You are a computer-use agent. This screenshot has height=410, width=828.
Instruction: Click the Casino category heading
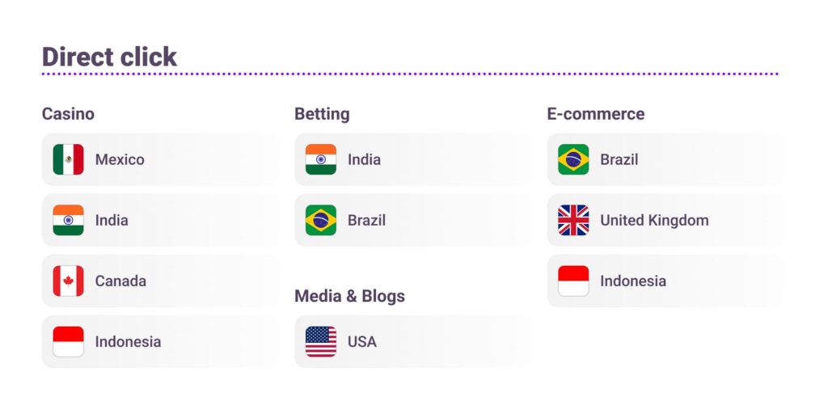pos(68,114)
